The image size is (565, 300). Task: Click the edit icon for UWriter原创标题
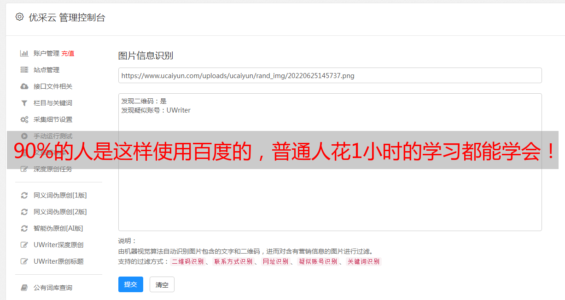click(x=24, y=261)
